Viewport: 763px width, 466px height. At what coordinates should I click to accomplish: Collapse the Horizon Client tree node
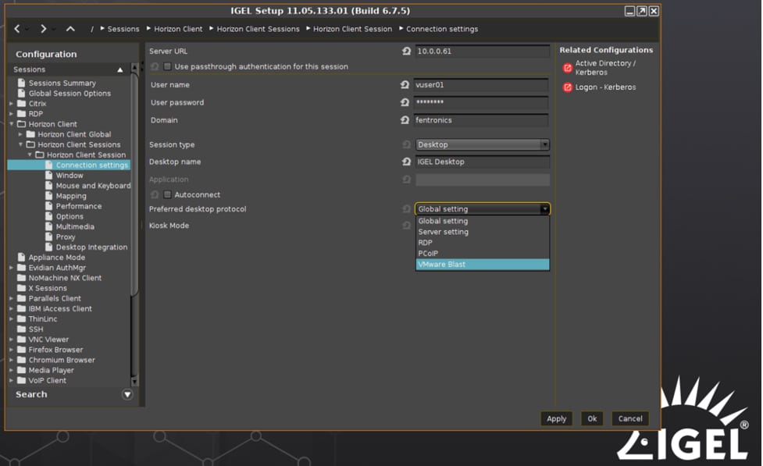pyautogui.click(x=12, y=124)
